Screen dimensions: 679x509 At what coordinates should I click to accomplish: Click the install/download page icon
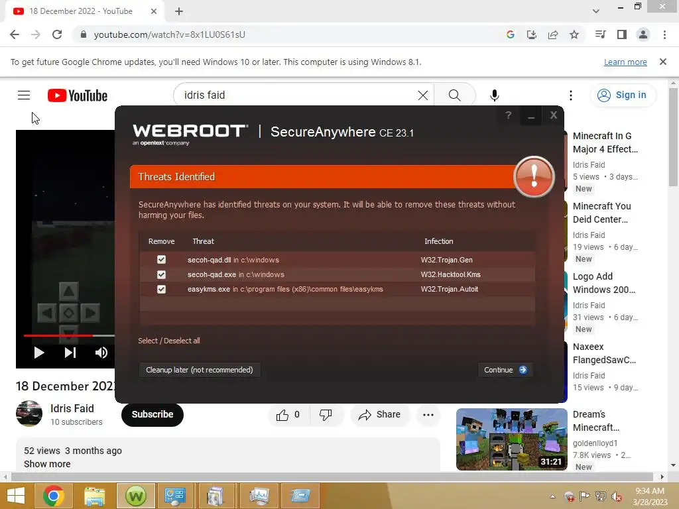pyautogui.click(x=531, y=34)
